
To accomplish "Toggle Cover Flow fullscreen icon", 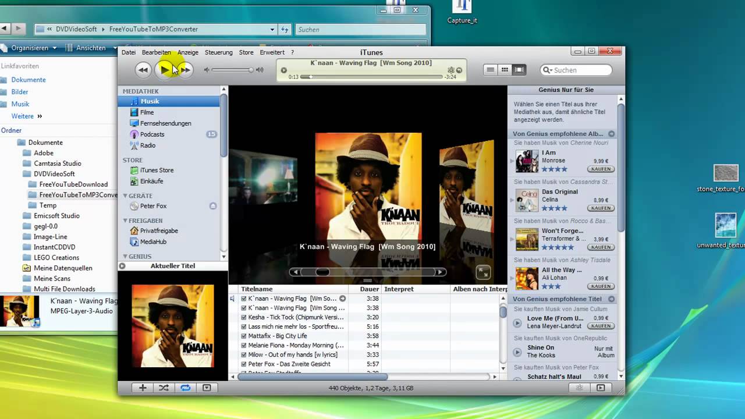I will click(x=483, y=272).
